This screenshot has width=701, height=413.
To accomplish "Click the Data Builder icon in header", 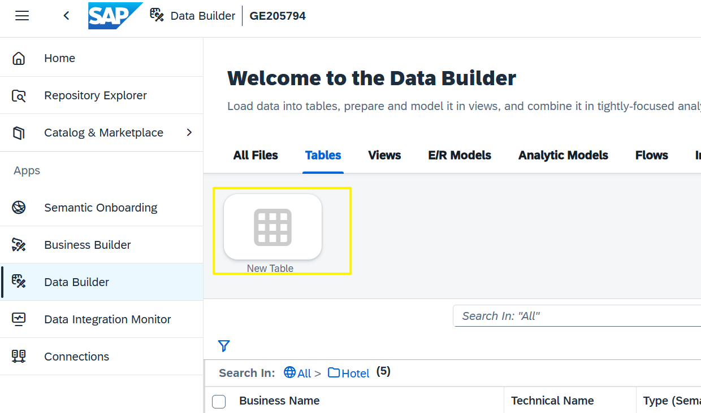I will [x=157, y=15].
